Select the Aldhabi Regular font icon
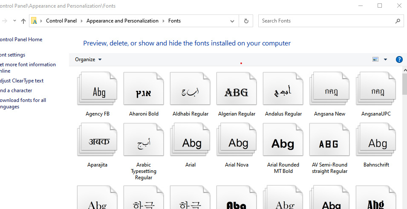 pyautogui.click(x=190, y=88)
